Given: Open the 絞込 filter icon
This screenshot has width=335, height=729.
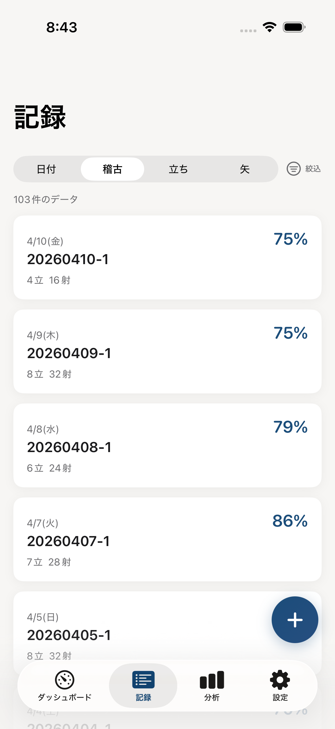Looking at the screenshot, I should click(293, 169).
